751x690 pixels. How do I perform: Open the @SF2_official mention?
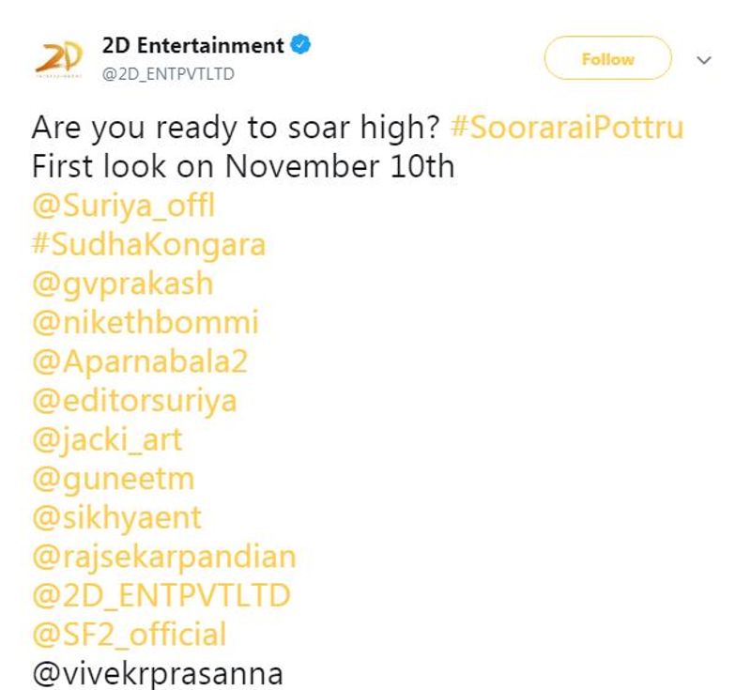pyautogui.click(x=129, y=636)
